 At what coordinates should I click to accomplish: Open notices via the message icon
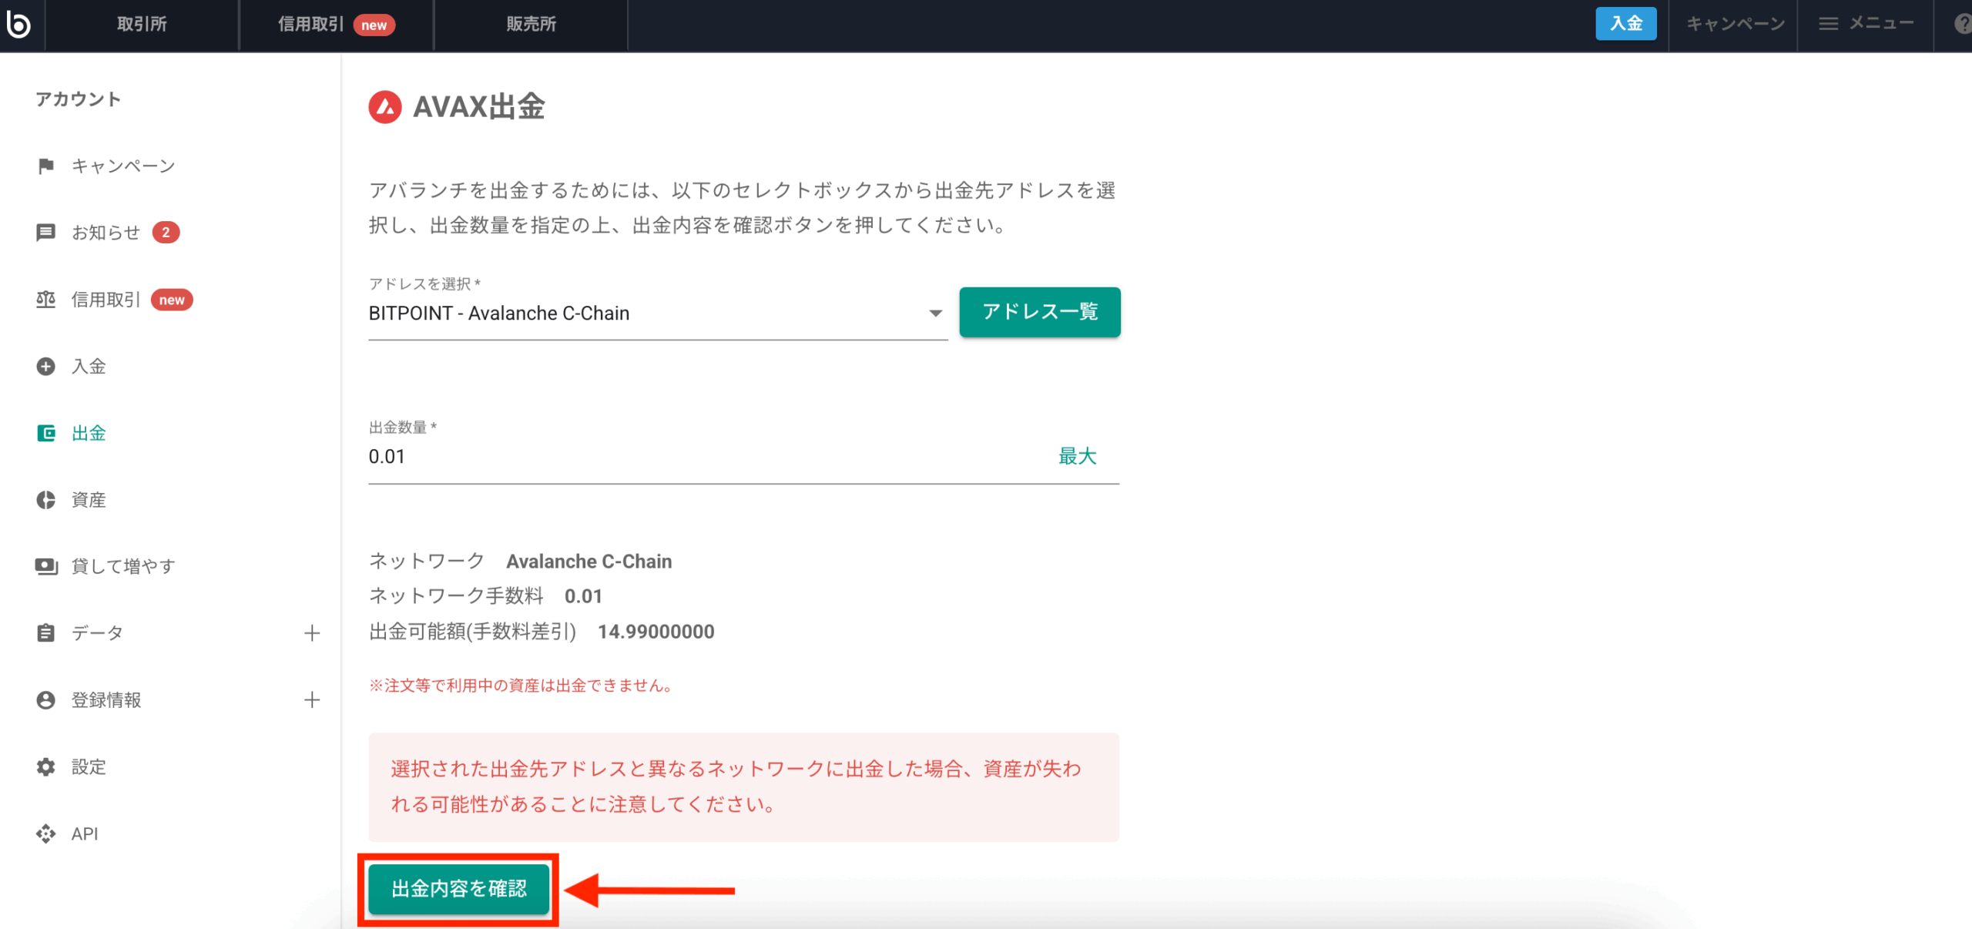click(45, 232)
